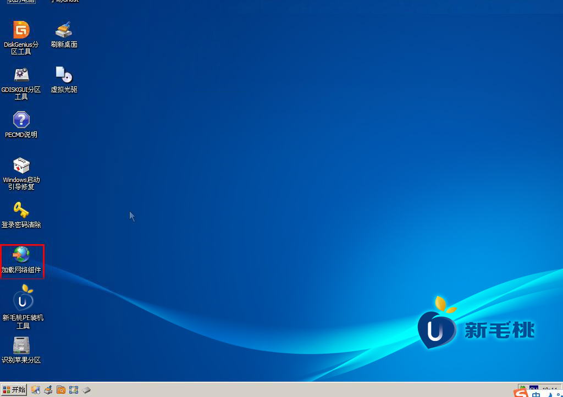This screenshot has height=397, width=563.
Task: Open DiskGenius分区工具 desktop icon
Action: coord(21,37)
